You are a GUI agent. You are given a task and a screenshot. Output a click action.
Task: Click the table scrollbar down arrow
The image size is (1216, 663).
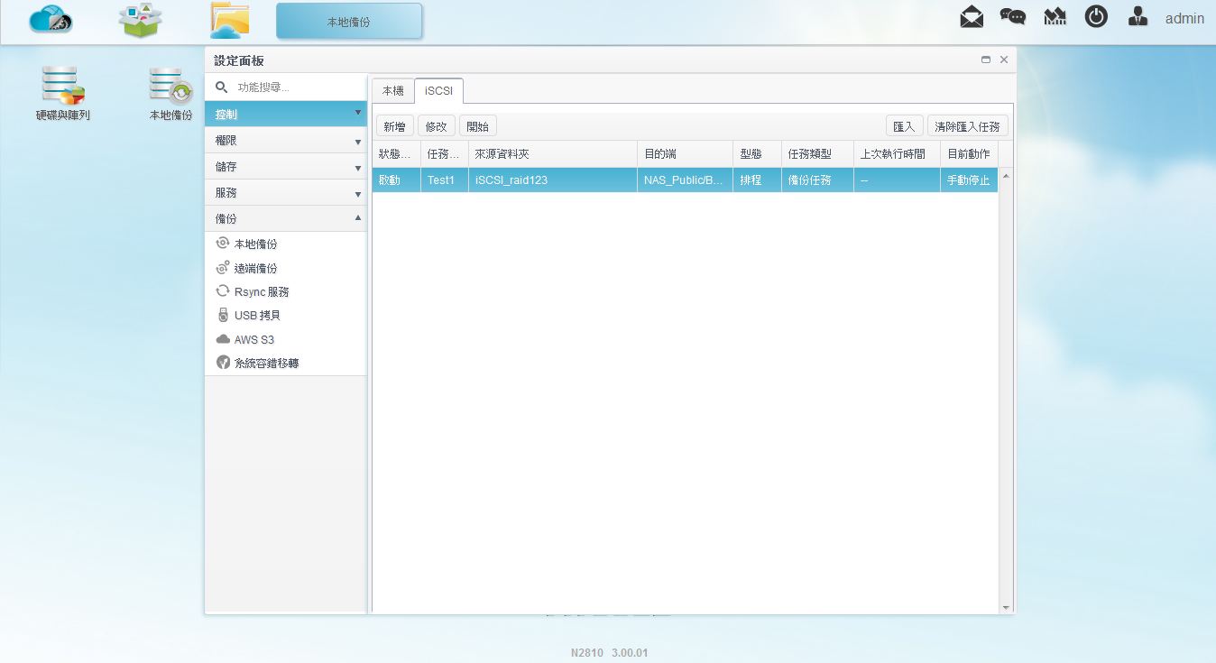[x=1006, y=608]
